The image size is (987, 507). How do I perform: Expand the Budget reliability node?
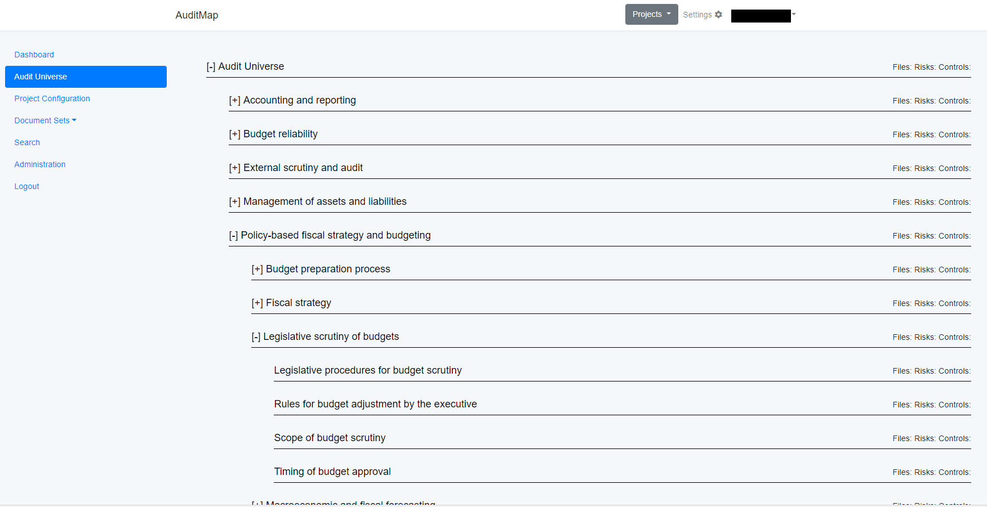tap(234, 134)
